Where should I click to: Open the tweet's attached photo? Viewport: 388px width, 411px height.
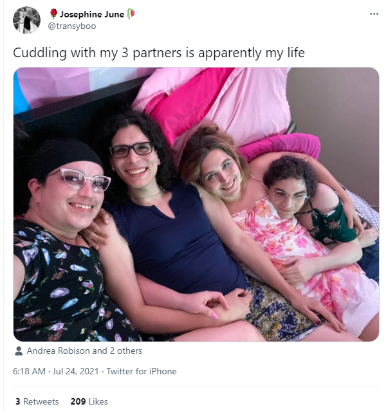[x=196, y=205]
